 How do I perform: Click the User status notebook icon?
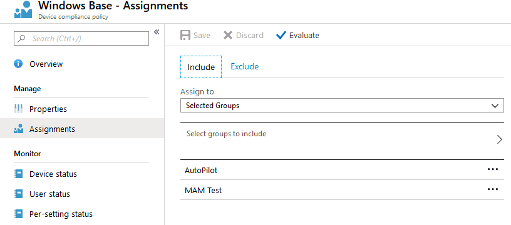pos(19,194)
